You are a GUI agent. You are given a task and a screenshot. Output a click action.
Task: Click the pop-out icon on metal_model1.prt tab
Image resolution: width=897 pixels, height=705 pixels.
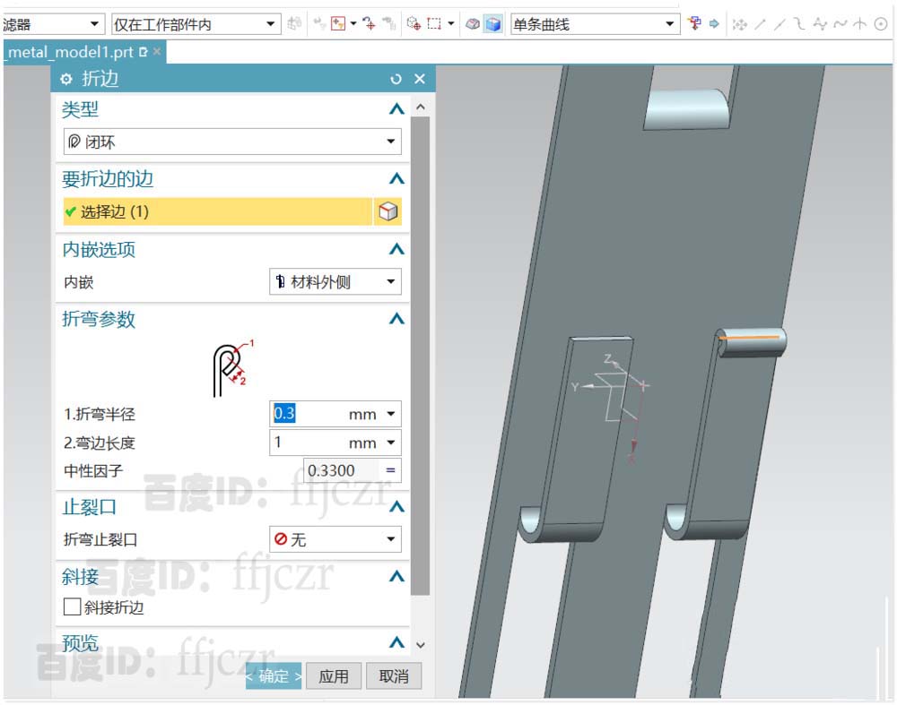coord(143,52)
